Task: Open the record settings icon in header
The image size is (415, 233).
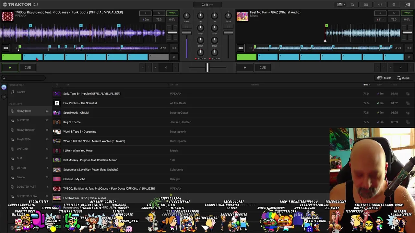Action: [394, 5]
